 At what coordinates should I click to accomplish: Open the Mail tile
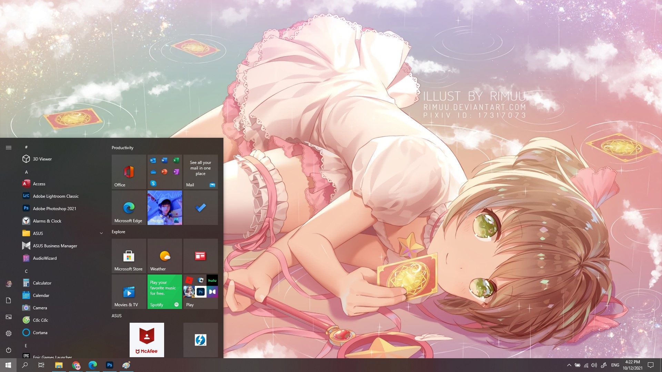click(x=201, y=172)
